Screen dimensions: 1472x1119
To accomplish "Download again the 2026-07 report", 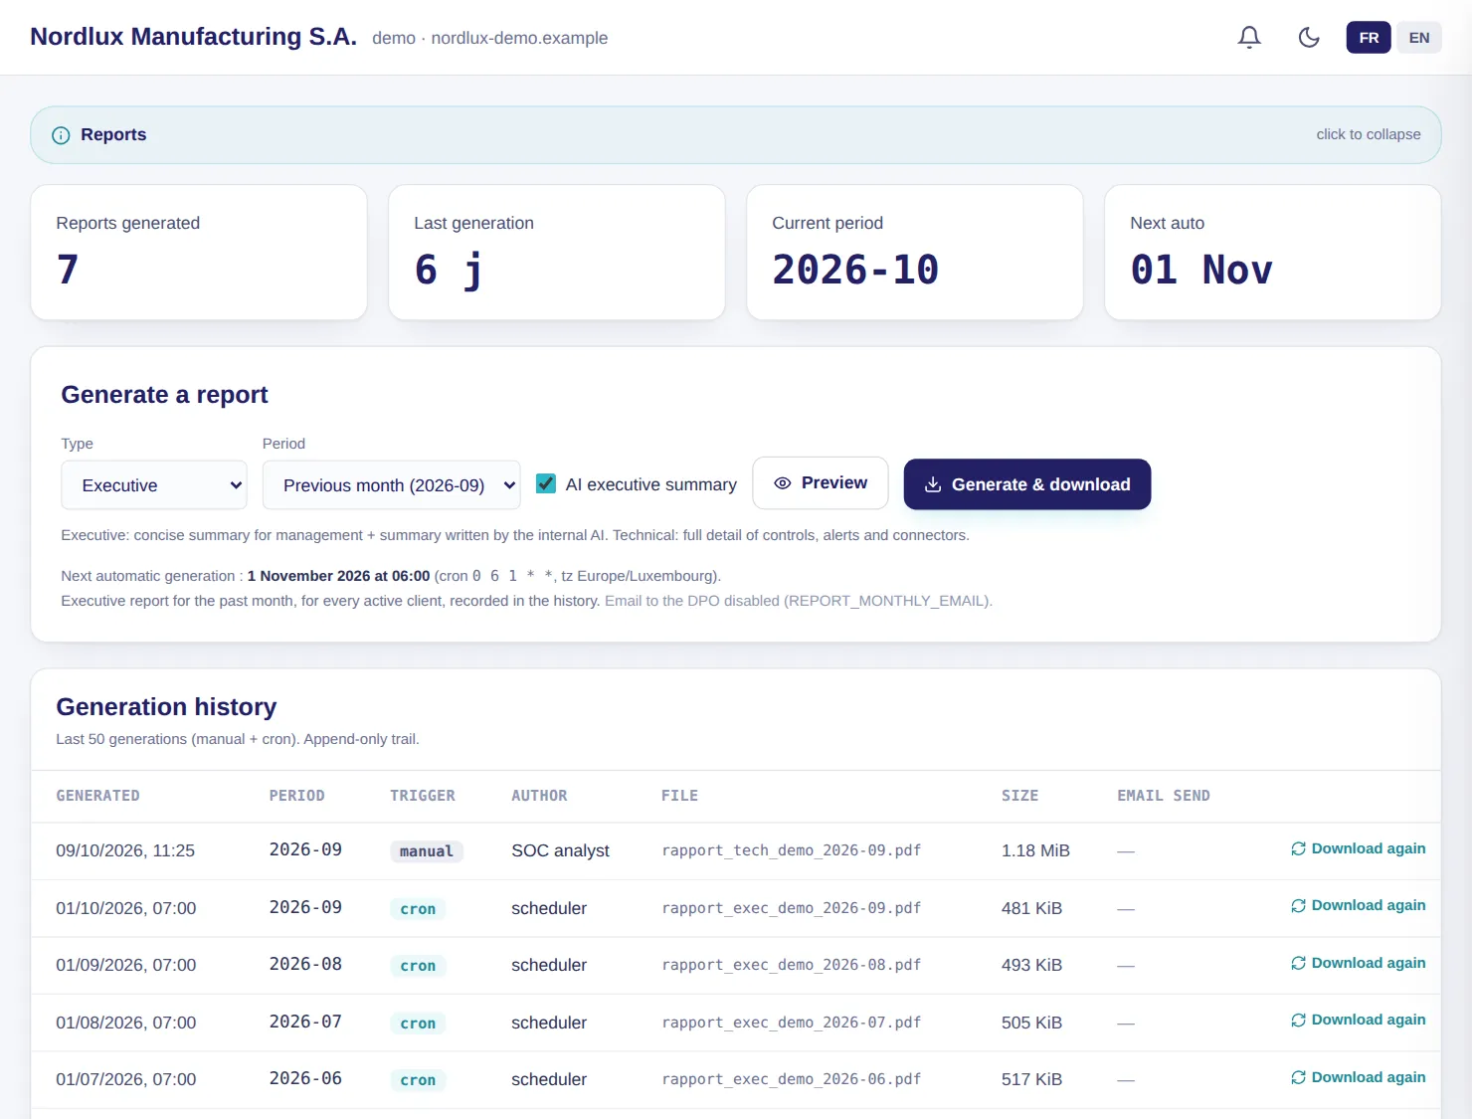I will point(1359,1020).
